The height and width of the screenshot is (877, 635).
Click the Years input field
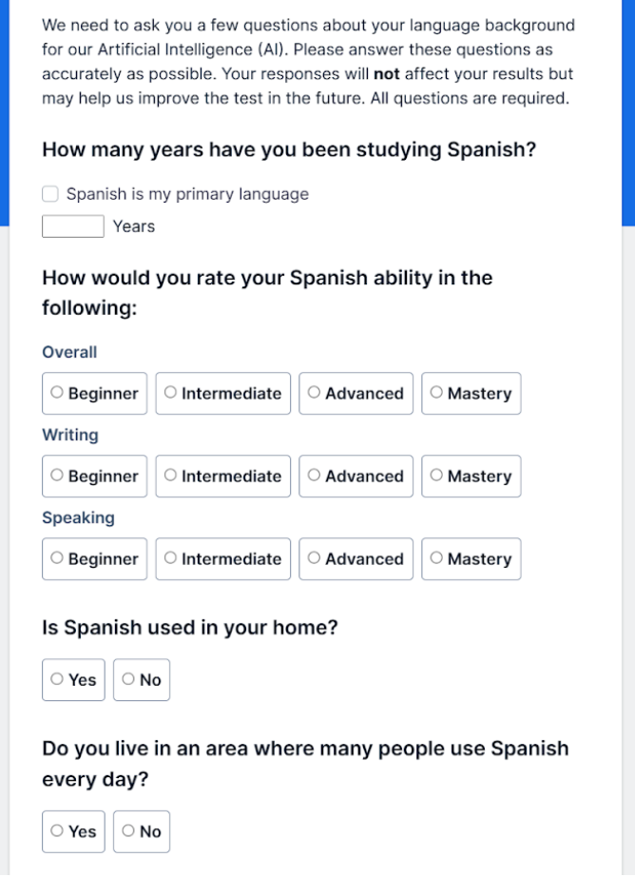pos(73,226)
